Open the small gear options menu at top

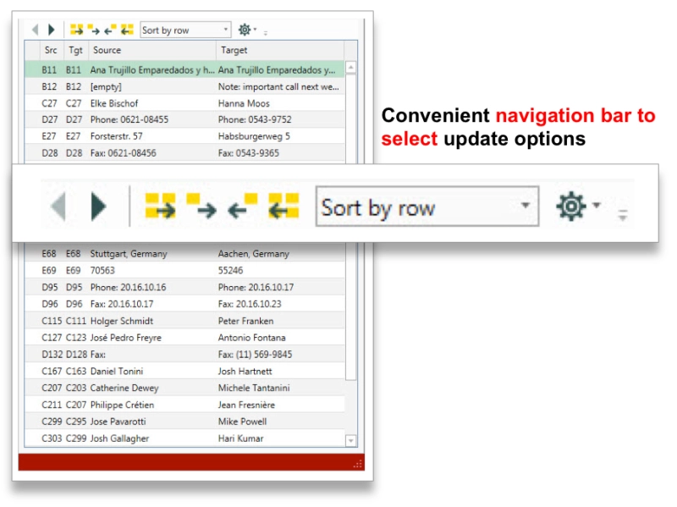(246, 30)
